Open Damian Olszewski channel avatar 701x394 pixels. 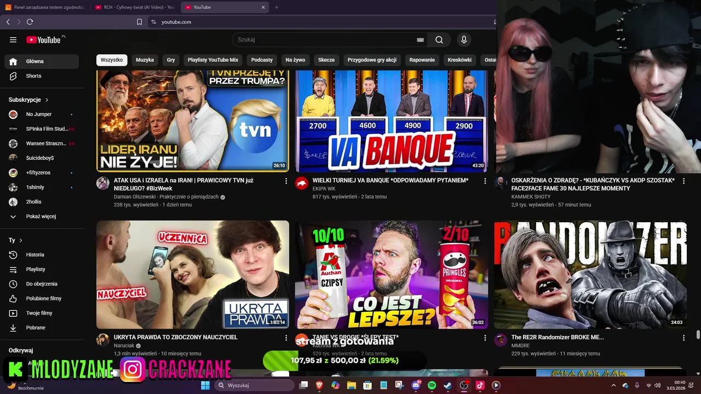tap(103, 183)
